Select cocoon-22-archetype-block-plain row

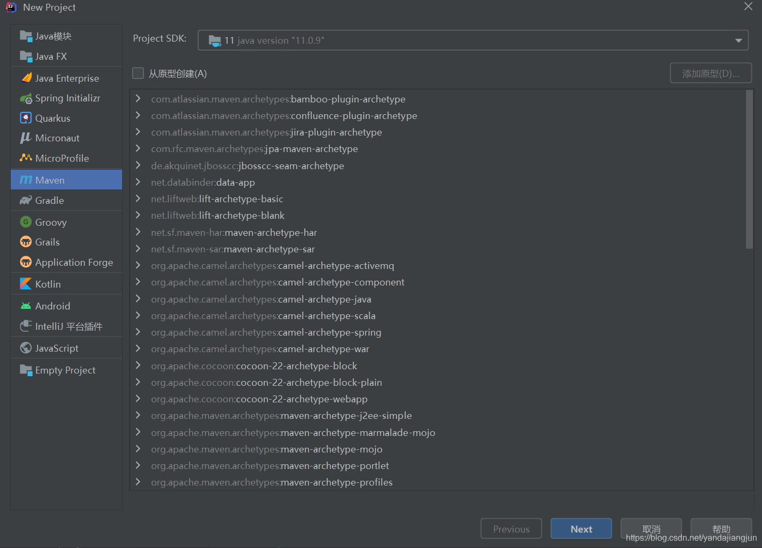(437, 382)
